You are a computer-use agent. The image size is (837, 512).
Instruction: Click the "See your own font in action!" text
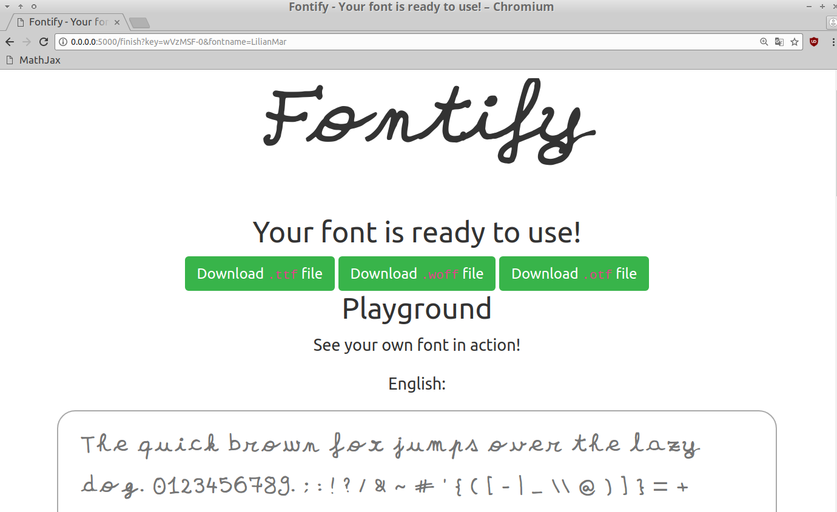tap(417, 345)
